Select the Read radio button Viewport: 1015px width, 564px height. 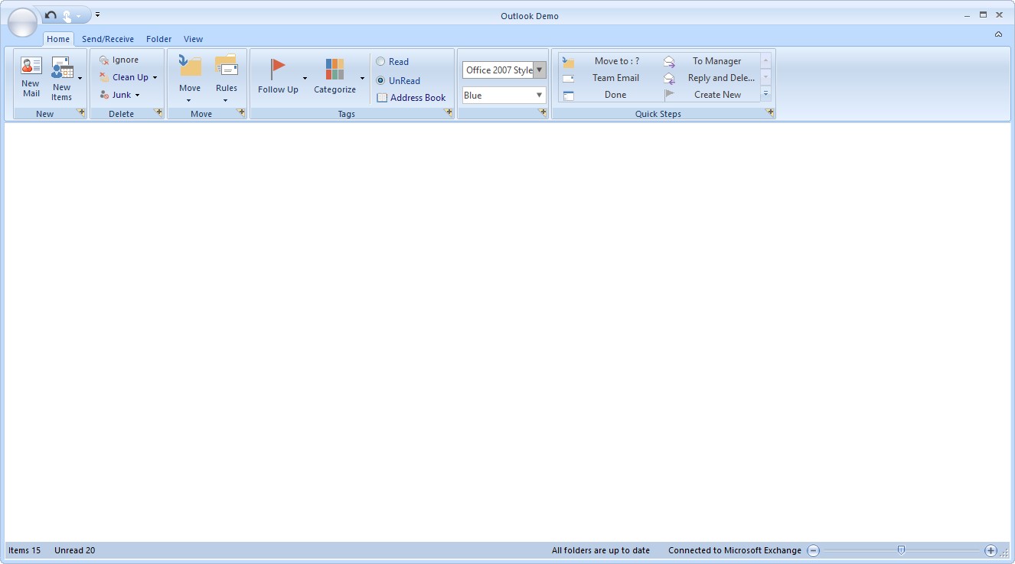point(392,62)
